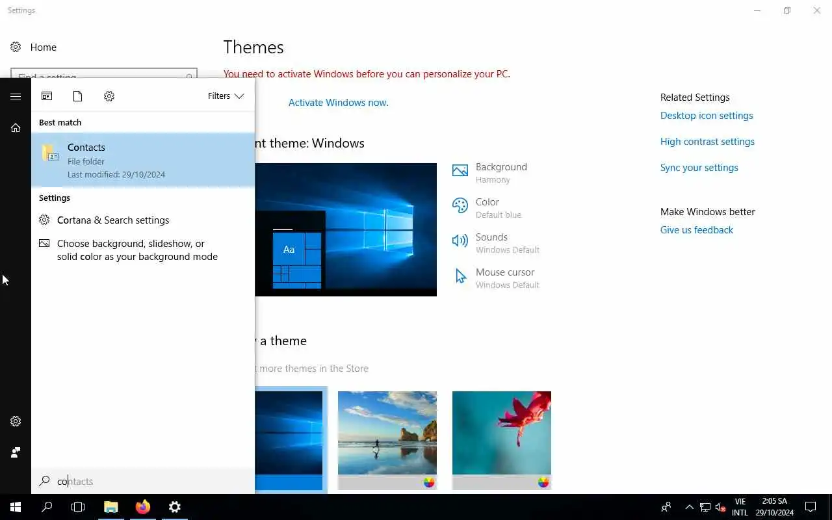Open Background Harmony setting

coord(500,173)
